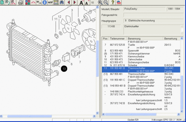Click the diagram horizontal scroll right arrow
Screen dimensions: 186x122
tap(94, 116)
